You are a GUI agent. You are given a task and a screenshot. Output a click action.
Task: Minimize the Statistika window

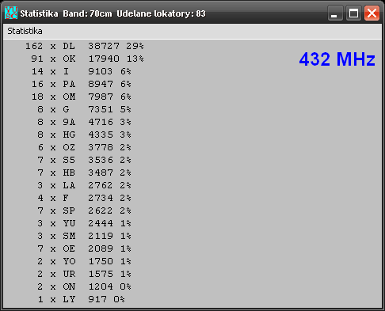[335, 13]
